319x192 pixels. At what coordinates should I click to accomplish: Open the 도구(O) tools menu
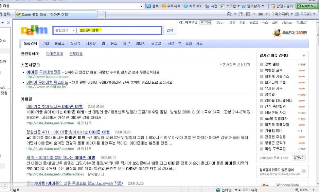(x=305, y=14)
